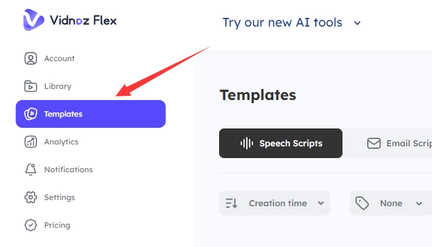432x247 pixels.
Task: Go to the Library section
Action: coord(57,86)
